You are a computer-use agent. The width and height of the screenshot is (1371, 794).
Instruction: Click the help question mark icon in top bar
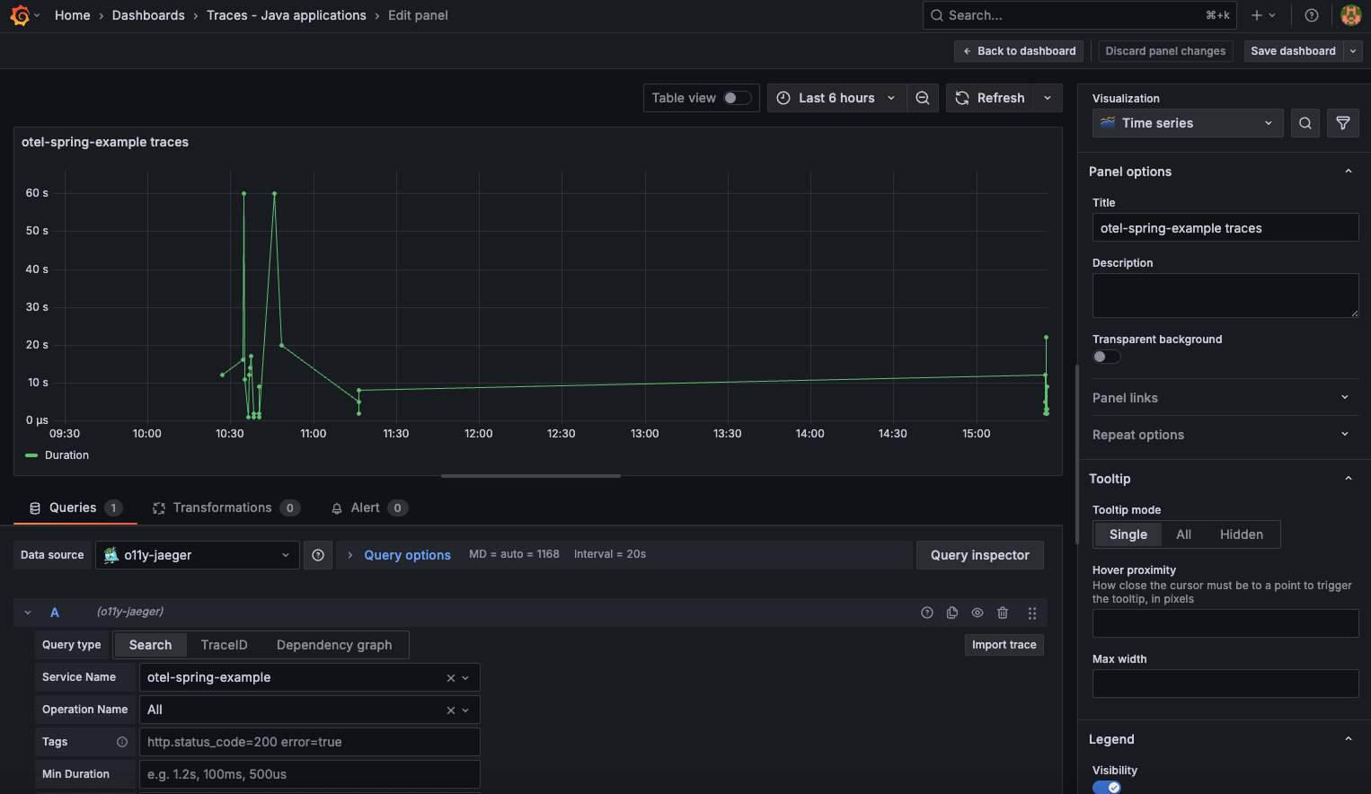point(1312,15)
